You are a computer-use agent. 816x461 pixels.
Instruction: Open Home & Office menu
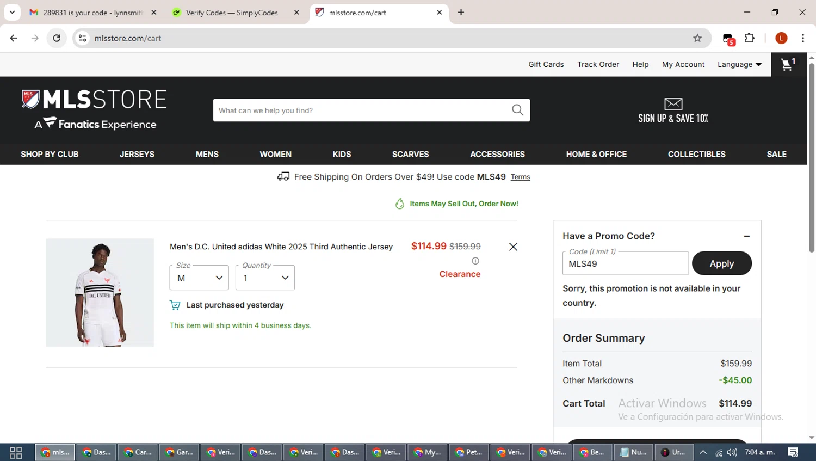596,154
